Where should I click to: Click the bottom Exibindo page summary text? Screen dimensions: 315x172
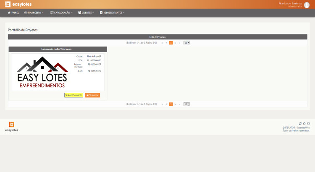coord(142,104)
